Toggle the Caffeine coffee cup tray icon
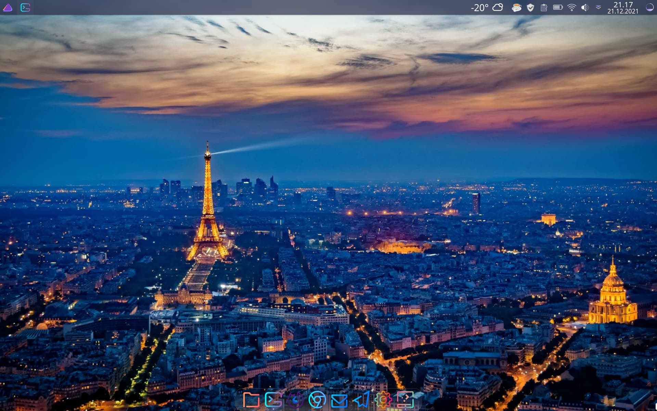This screenshot has height=411, width=657. click(x=516, y=8)
